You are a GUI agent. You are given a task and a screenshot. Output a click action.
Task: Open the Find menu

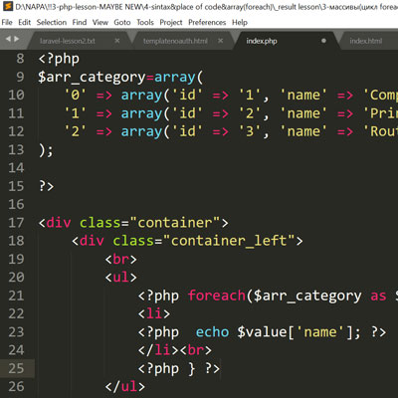point(80,22)
